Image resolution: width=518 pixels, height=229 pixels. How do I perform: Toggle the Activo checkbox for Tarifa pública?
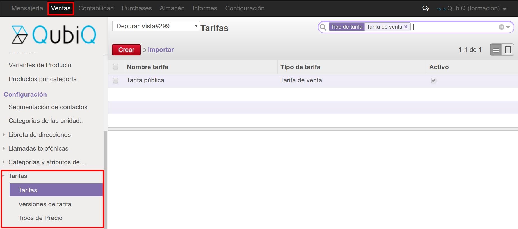[x=433, y=81]
